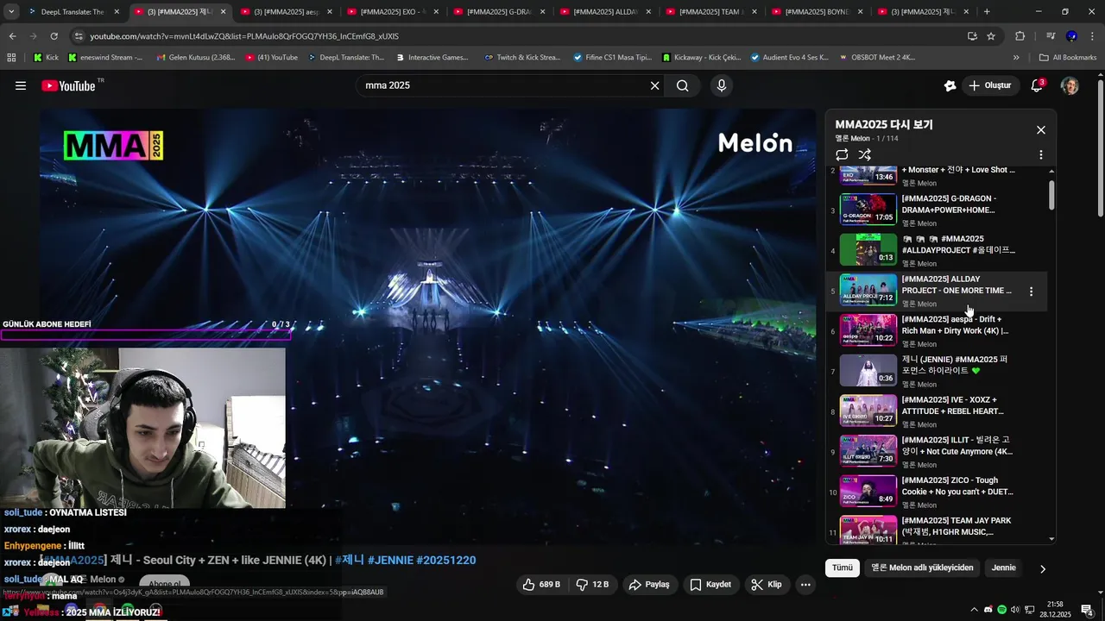Click the browser address bar URL
The width and height of the screenshot is (1105, 621).
pyautogui.click(x=244, y=36)
